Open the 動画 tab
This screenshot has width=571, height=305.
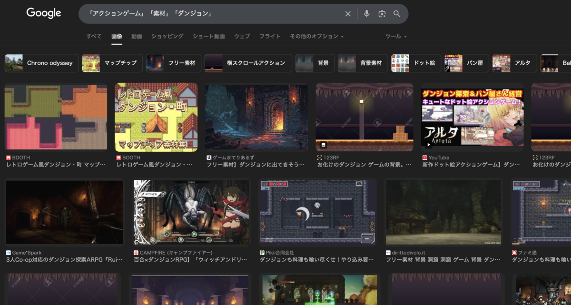click(x=137, y=36)
